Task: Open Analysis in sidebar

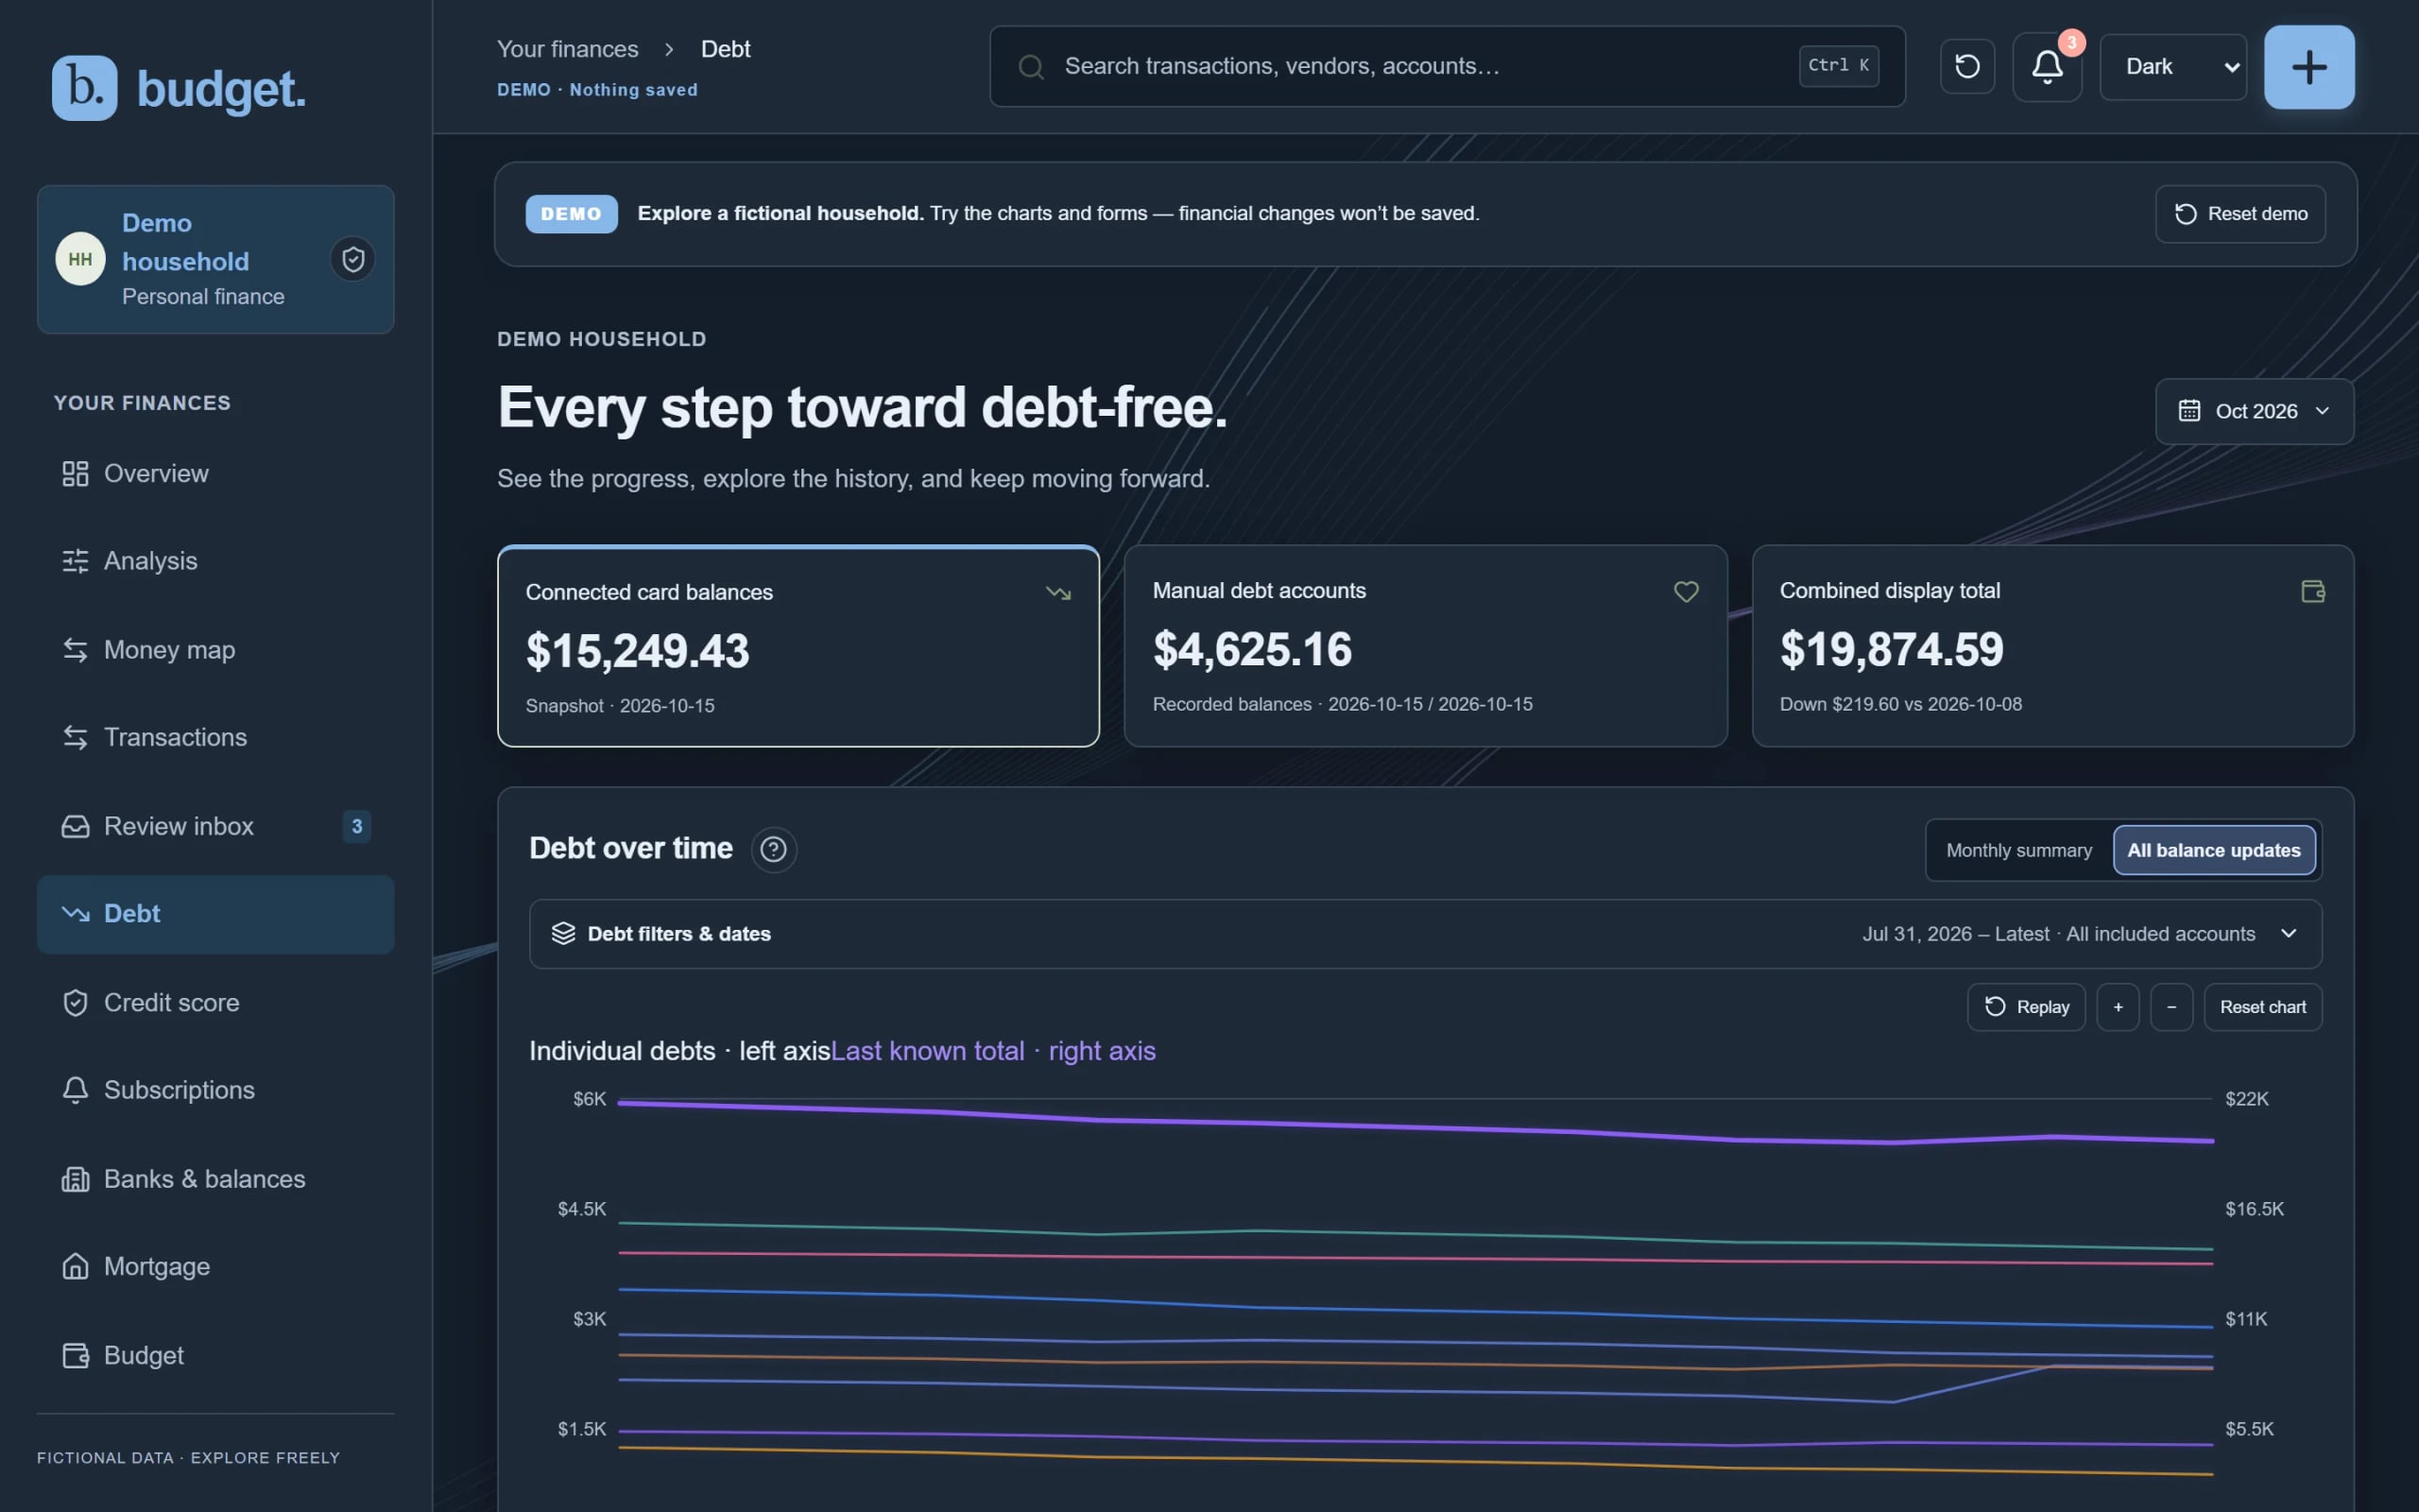Action: coord(215,561)
